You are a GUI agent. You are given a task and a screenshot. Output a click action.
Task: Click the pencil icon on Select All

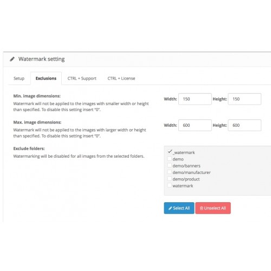click(170, 208)
